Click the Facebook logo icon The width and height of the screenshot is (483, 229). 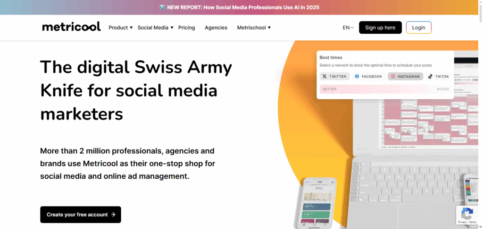click(x=357, y=77)
